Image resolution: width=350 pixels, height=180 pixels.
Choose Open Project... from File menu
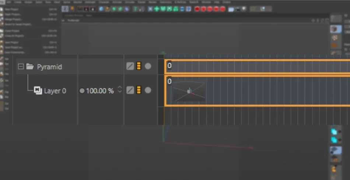(x=13, y=14)
